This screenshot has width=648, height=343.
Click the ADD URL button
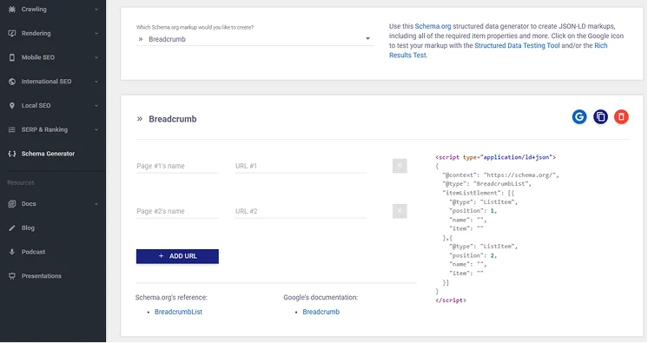(177, 256)
